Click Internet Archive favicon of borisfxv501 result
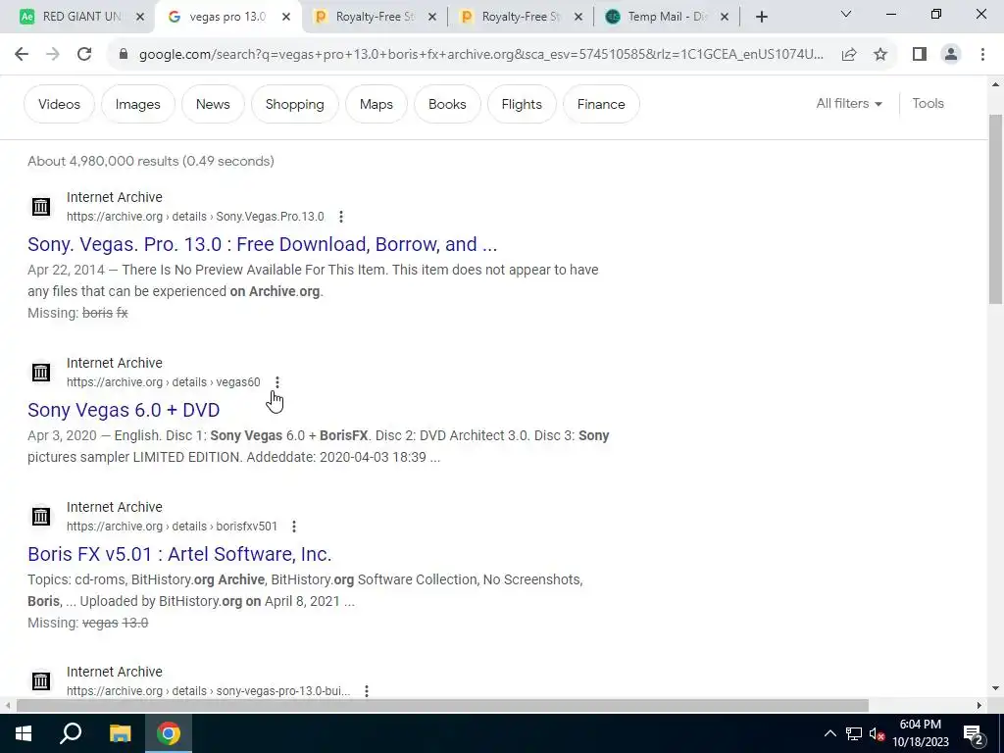 [x=41, y=516]
